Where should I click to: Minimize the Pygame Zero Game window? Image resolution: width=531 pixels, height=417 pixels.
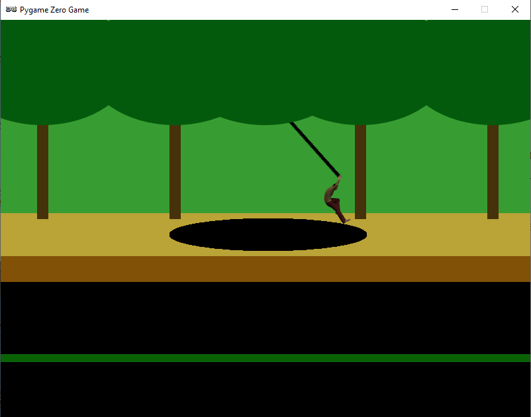click(x=455, y=9)
